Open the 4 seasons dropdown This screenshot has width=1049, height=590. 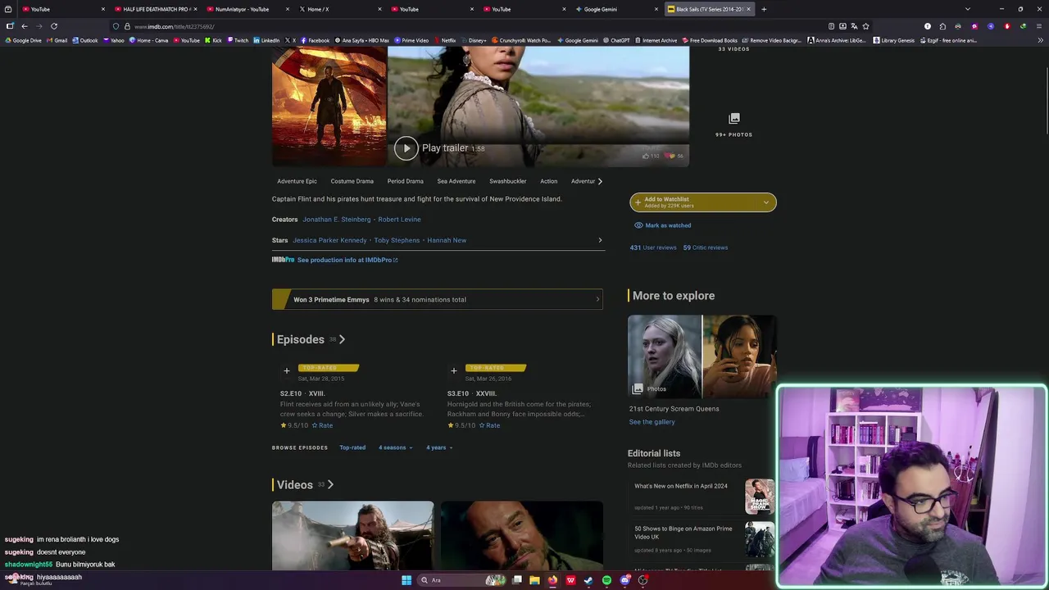click(395, 447)
